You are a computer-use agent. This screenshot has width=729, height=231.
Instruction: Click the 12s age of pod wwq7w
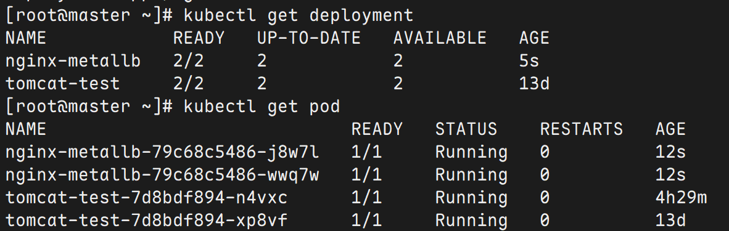(x=670, y=175)
